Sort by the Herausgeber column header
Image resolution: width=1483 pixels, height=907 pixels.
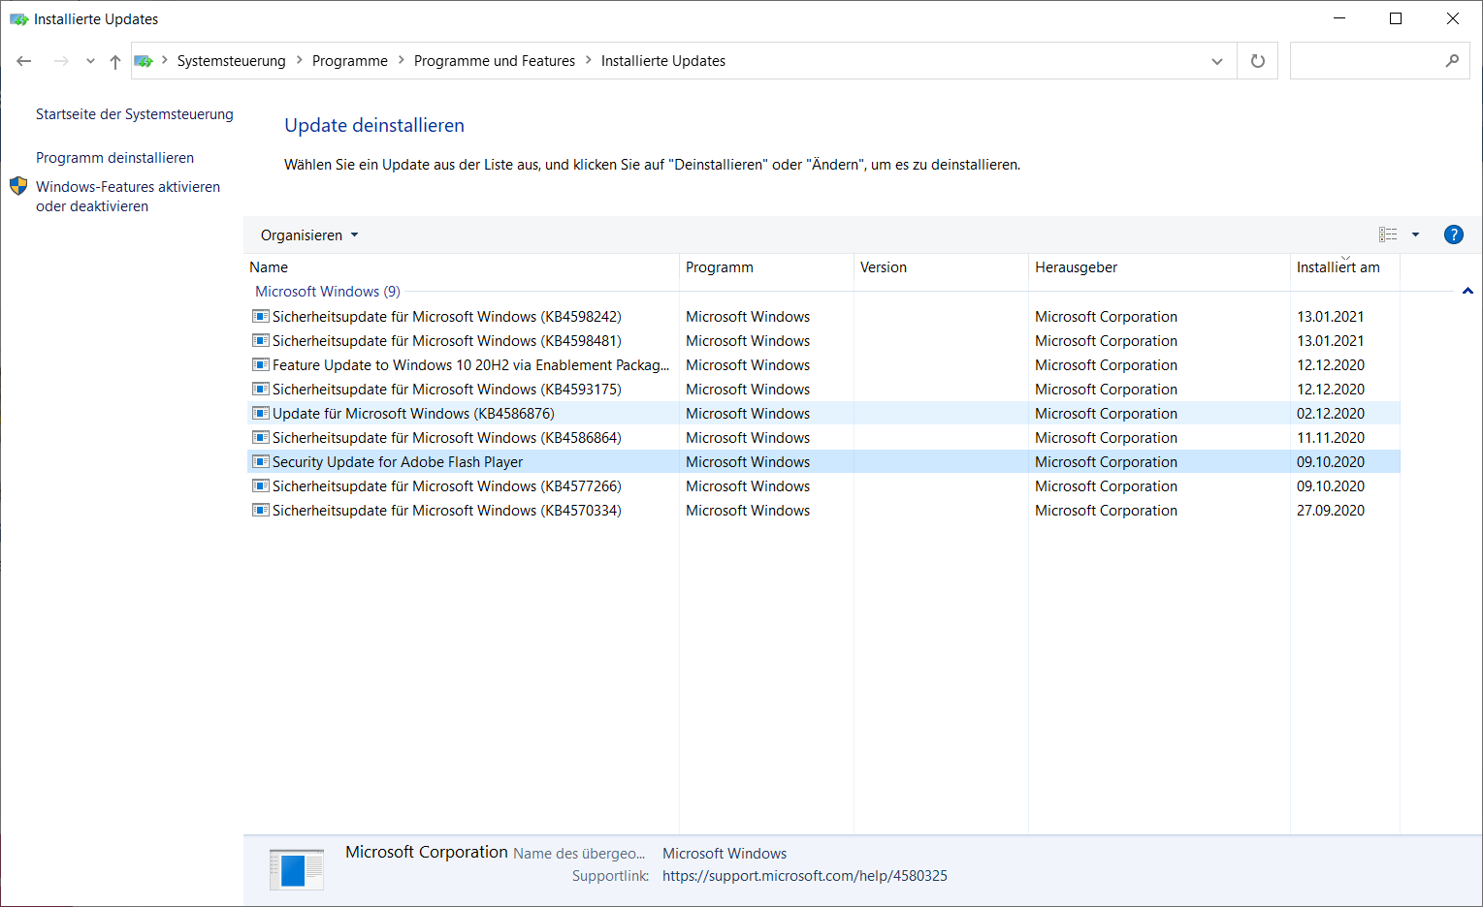1159,267
